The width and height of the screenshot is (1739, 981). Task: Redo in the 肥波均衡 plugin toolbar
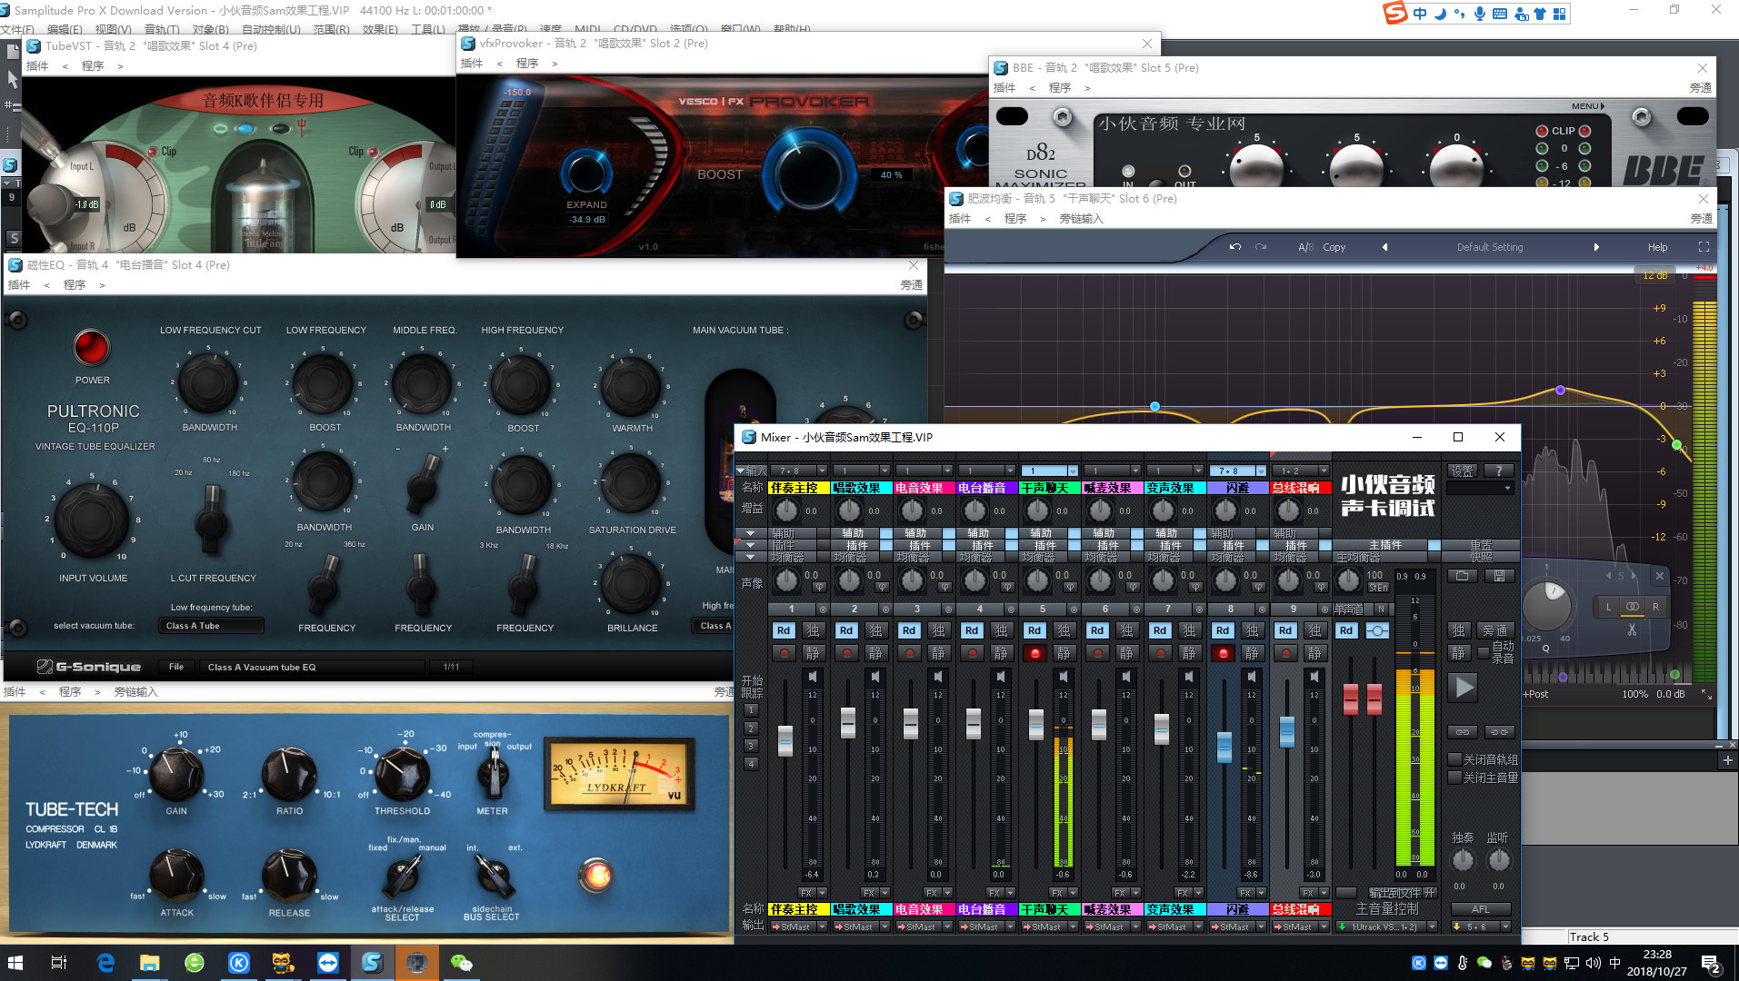1261,247
